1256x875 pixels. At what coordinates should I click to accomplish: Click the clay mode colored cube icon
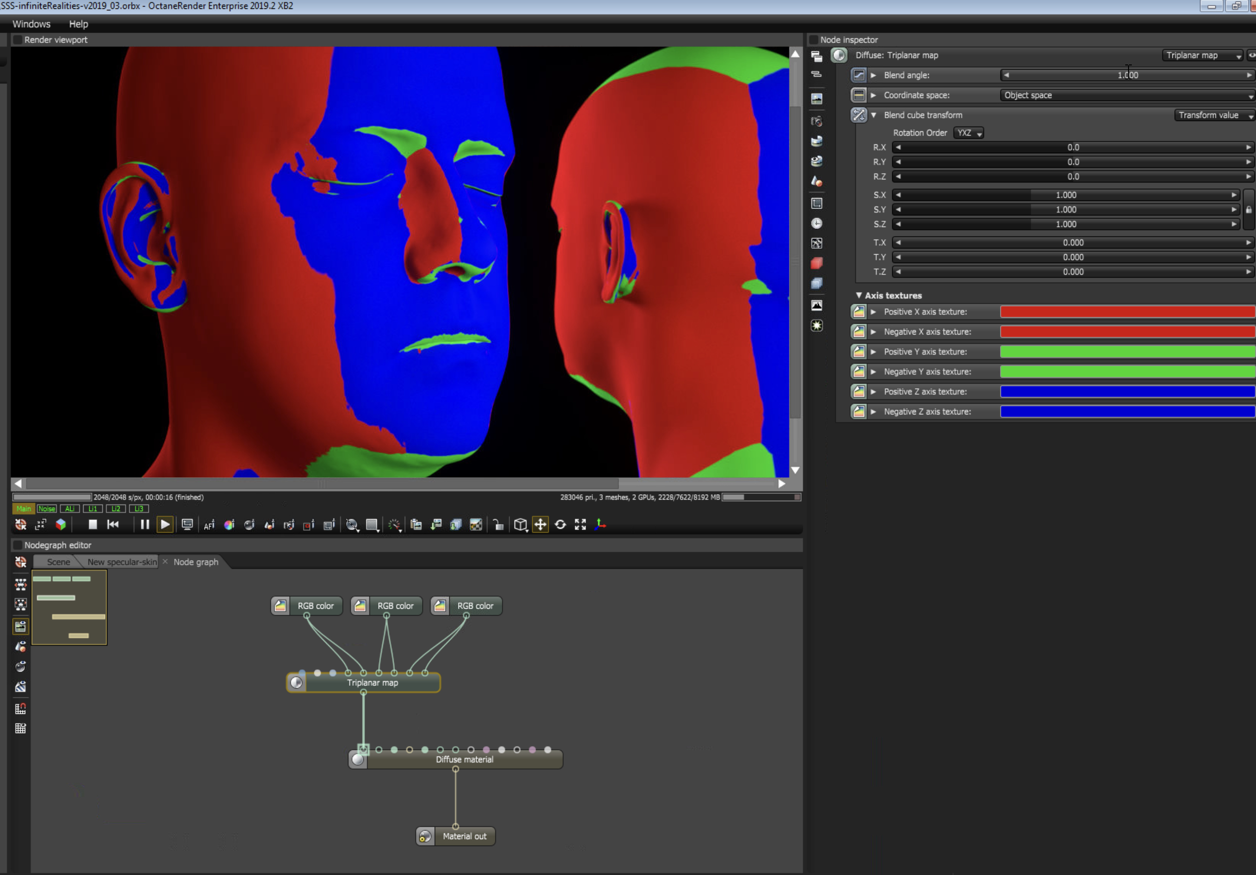[61, 524]
